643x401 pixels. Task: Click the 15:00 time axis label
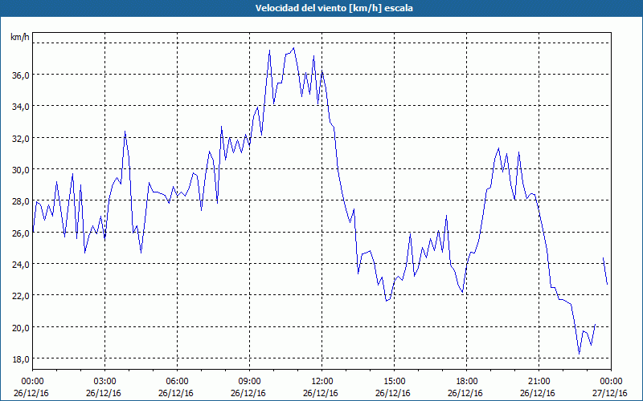click(x=394, y=382)
